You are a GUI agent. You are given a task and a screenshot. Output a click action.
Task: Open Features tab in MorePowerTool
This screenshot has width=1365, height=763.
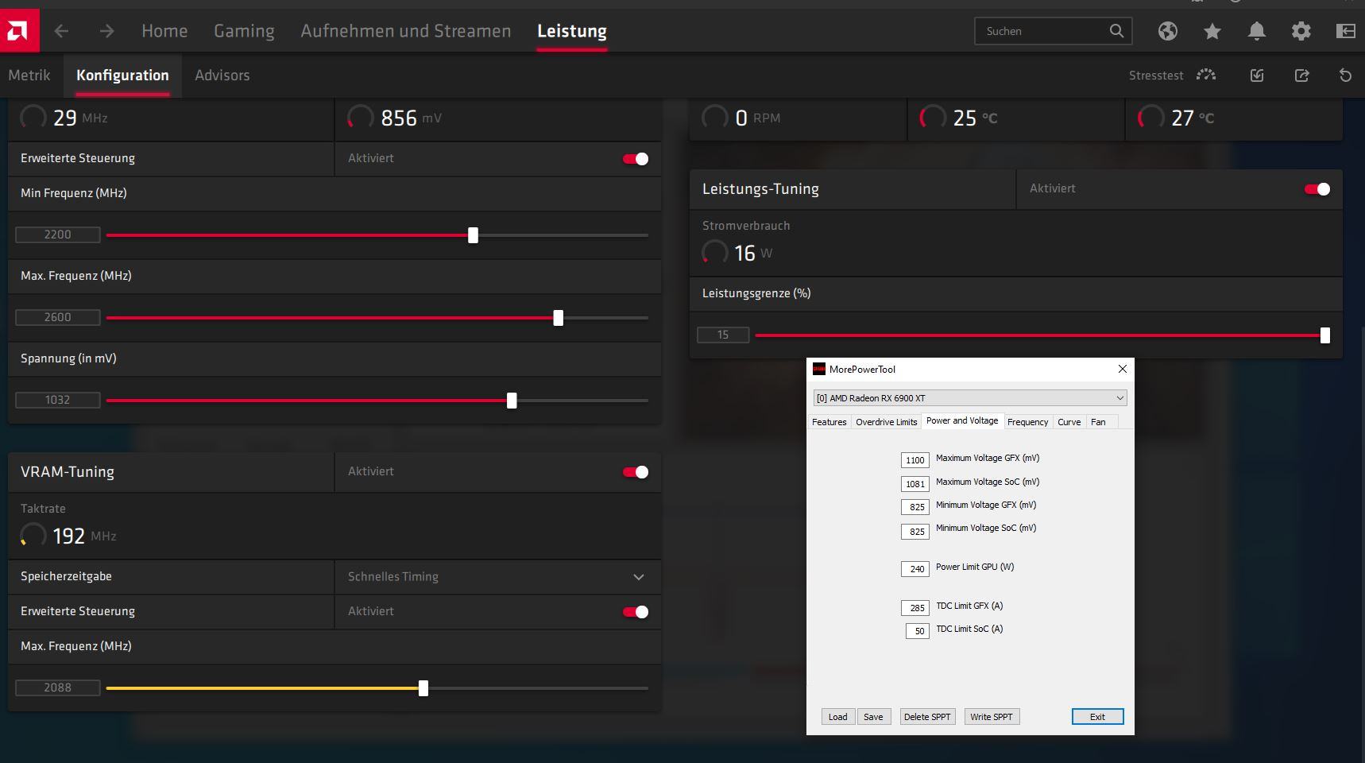click(829, 422)
